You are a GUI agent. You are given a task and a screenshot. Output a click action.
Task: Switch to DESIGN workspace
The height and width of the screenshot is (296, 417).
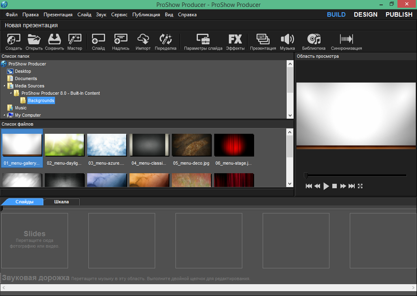(365, 15)
